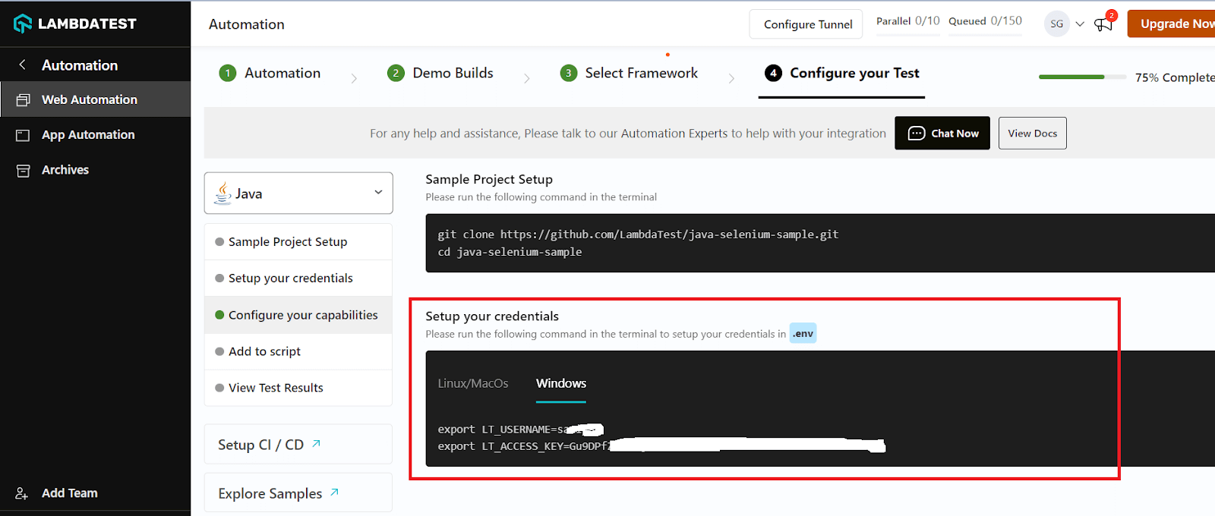Start a Chat Now session
The image size is (1215, 516).
[x=942, y=133]
